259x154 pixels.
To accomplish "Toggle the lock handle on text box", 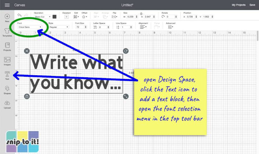I will 27,96.
